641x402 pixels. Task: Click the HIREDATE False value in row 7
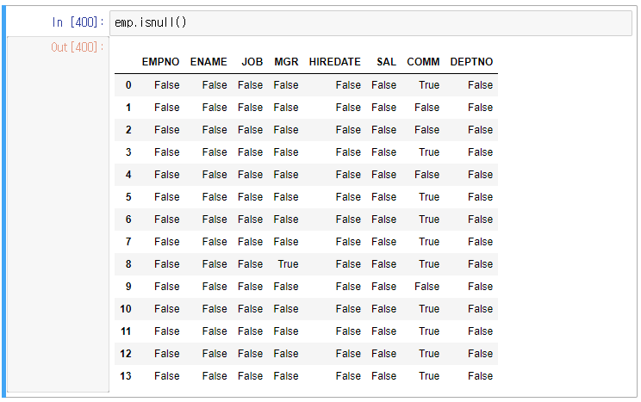tap(348, 242)
